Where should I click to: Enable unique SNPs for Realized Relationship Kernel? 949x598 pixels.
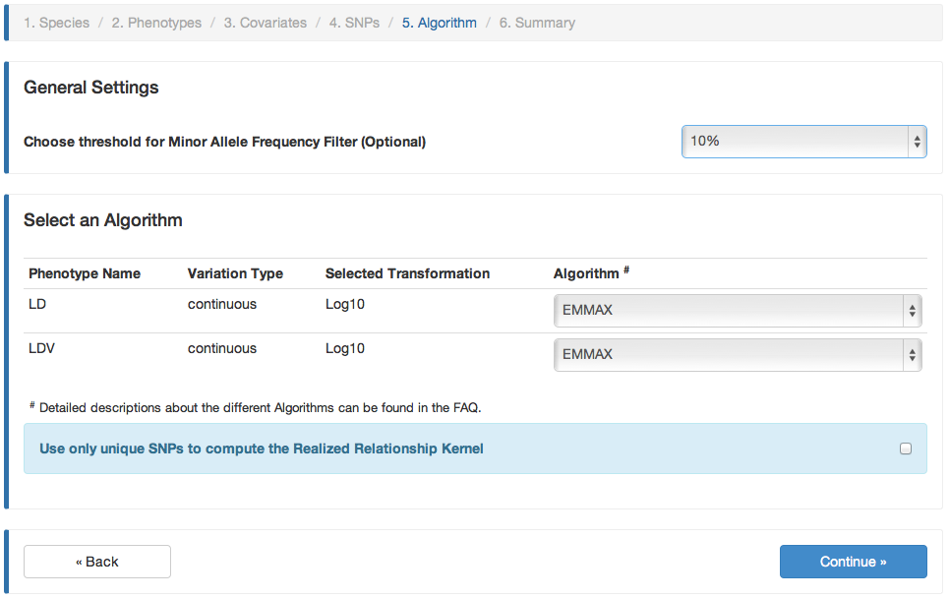coord(906,448)
